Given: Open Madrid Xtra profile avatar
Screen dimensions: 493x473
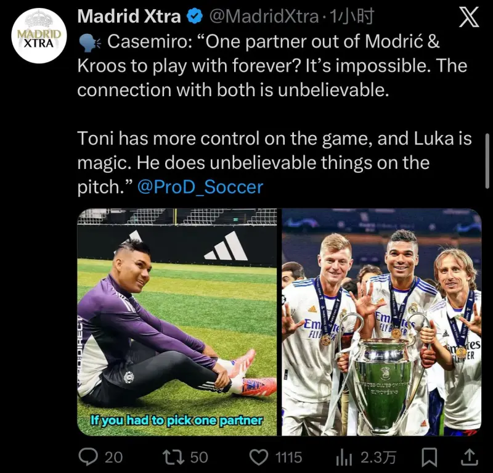Looking at the screenshot, I should [39, 36].
